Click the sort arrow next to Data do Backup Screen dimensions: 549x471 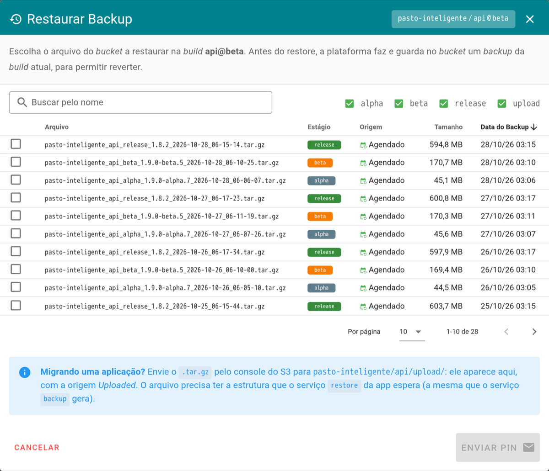[534, 127]
